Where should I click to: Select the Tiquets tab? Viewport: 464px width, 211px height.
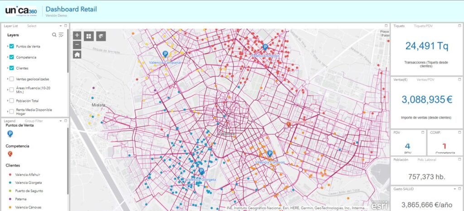point(399,26)
